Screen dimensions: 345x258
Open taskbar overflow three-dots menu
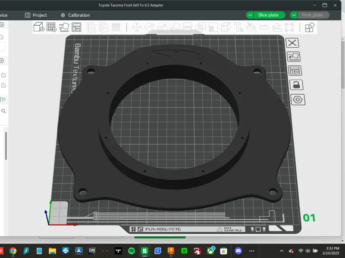pyautogui.click(x=252, y=251)
